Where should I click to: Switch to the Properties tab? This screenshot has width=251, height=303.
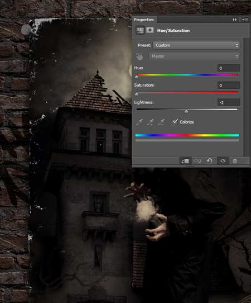pos(144,20)
